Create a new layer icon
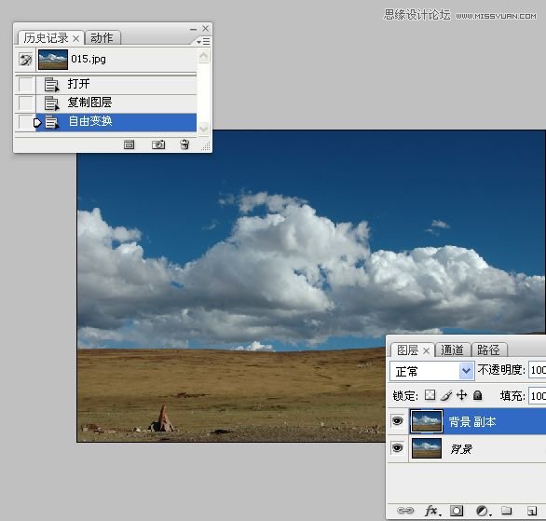The height and width of the screenshot is (521, 546). point(532,511)
